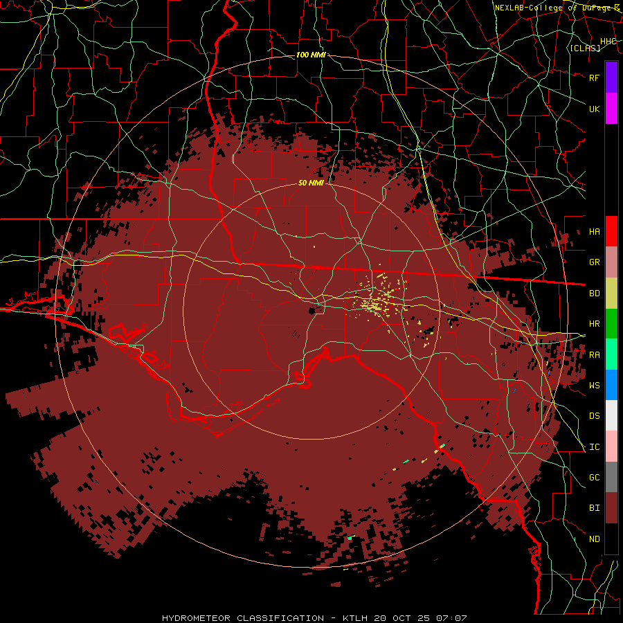Screen dimensions: 623x623
Task: Click the [CLAS] unit label
Action: click(x=585, y=48)
